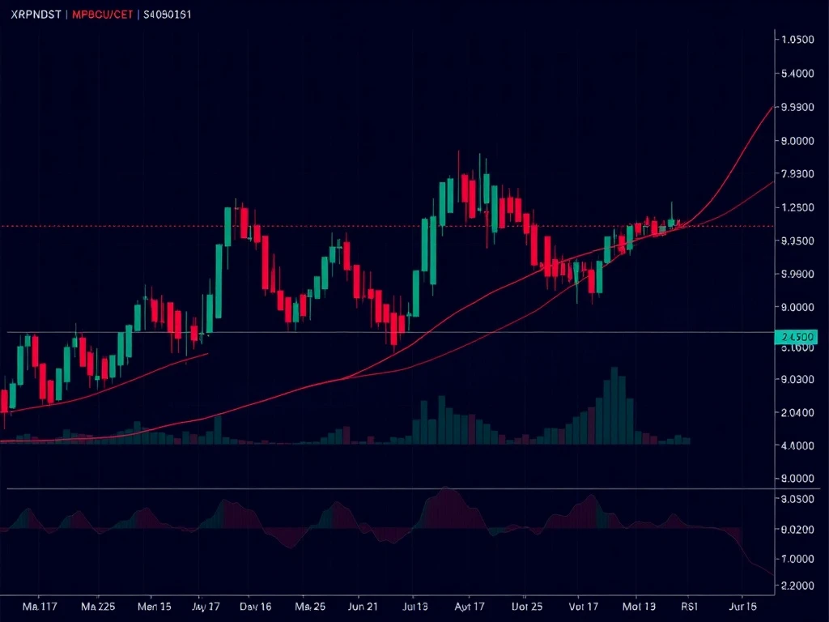Select the RS1 date label
The width and height of the screenshot is (829, 622).
690,606
